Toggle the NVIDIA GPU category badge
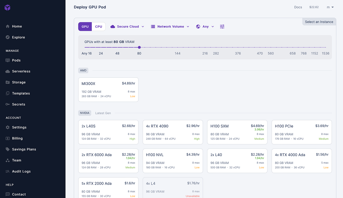Screen dimensions: 343x198 [85, 113]
